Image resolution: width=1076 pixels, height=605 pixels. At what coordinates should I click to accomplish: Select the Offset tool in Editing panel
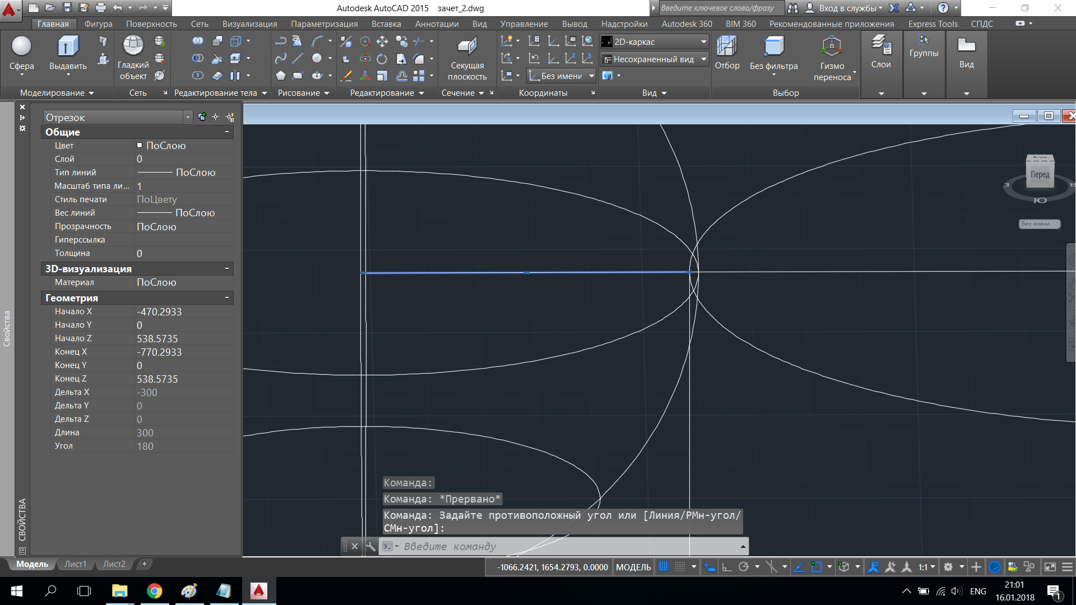pos(402,75)
